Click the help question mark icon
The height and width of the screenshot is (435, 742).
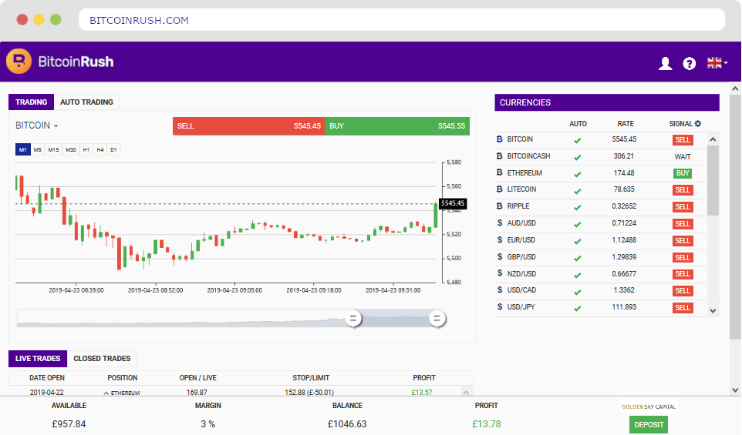click(690, 64)
